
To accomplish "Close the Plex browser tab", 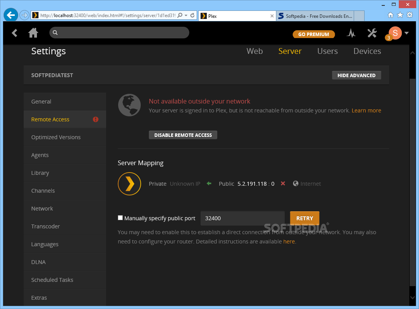I will click(x=272, y=16).
